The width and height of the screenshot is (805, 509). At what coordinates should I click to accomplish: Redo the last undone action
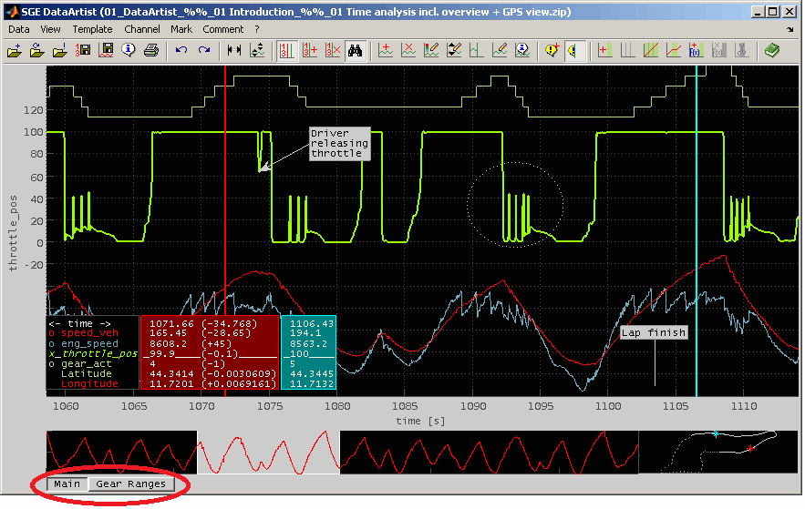pyautogui.click(x=204, y=50)
